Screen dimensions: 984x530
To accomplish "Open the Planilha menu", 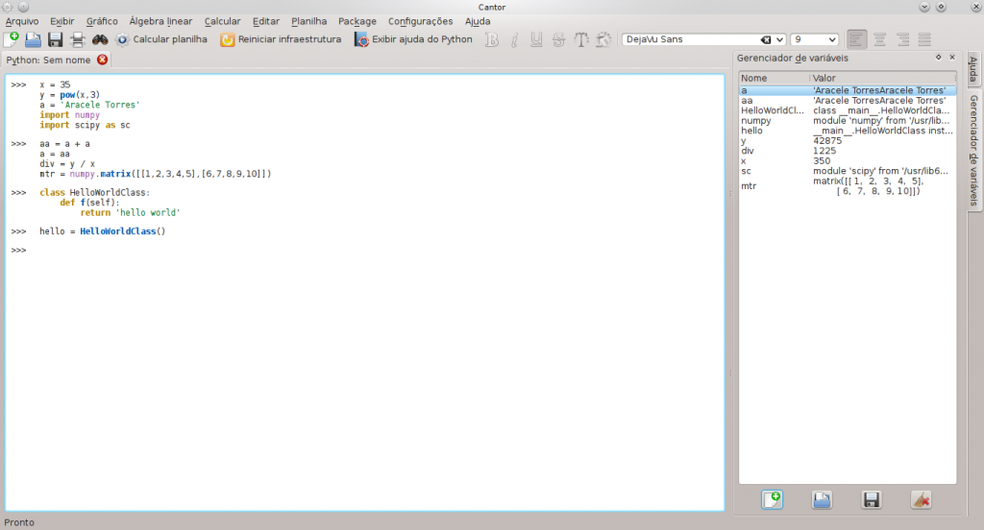I will [x=308, y=21].
